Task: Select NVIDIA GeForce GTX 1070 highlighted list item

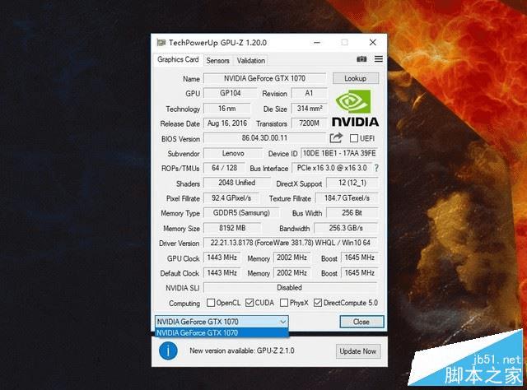Action: 222,333
